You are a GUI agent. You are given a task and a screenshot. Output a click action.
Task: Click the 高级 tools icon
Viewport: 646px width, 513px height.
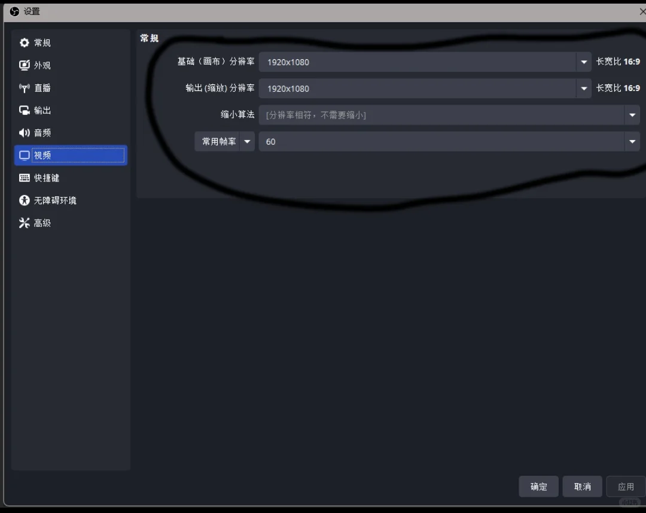[25, 223]
